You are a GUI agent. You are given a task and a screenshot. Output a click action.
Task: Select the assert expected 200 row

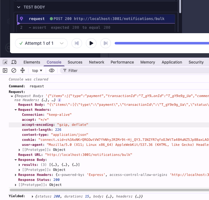[x=96, y=28]
